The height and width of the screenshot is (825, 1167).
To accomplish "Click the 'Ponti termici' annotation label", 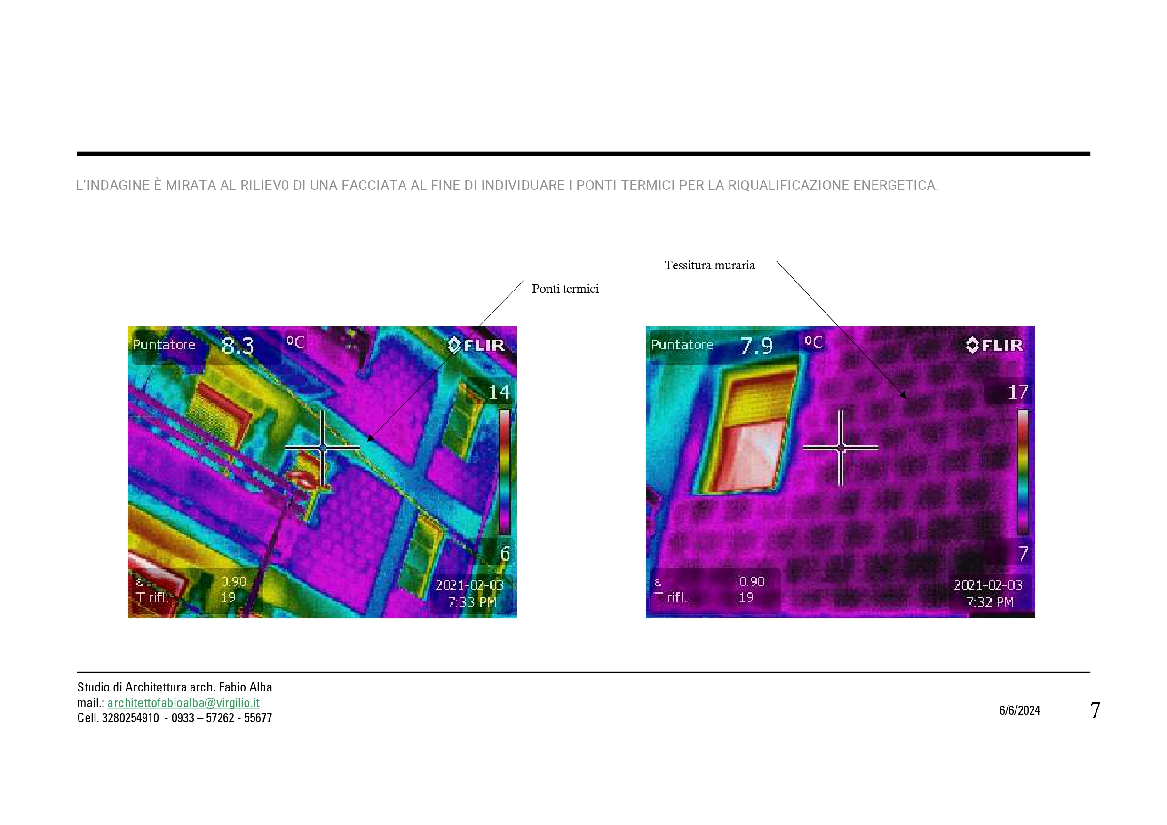I will [565, 289].
